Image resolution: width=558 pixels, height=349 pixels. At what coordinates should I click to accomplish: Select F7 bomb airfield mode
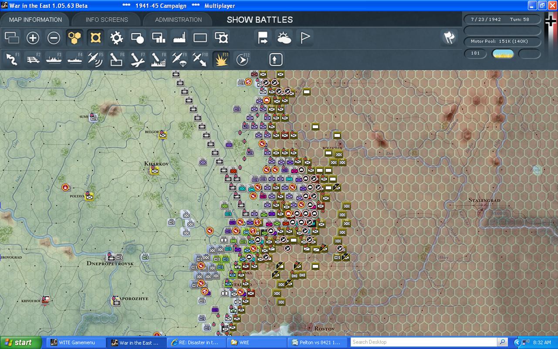137,59
